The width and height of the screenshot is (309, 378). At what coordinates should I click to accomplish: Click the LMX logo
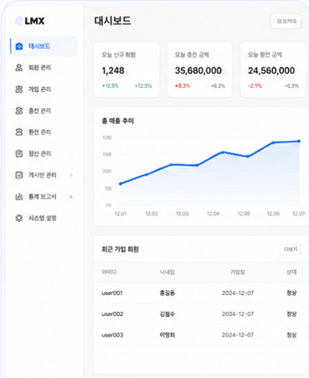point(29,21)
